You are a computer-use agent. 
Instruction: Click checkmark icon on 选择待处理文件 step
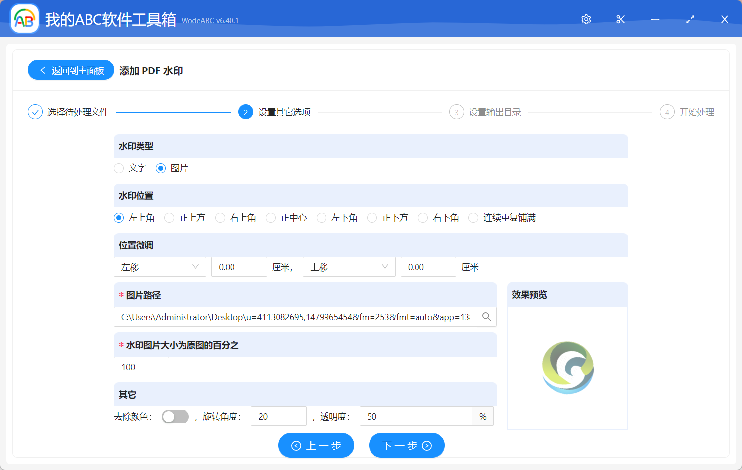pyautogui.click(x=35, y=112)
